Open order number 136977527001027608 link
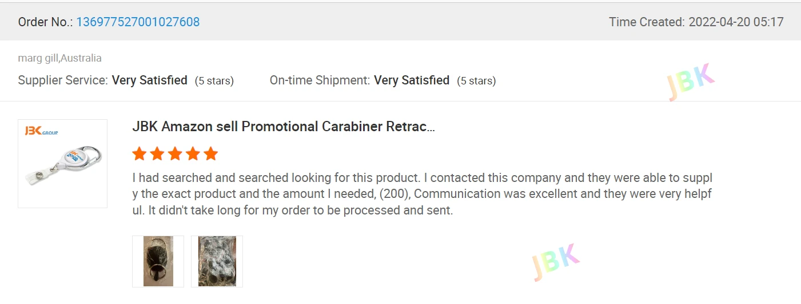This screenshot has width=801, height=304. tap(138, 22)
